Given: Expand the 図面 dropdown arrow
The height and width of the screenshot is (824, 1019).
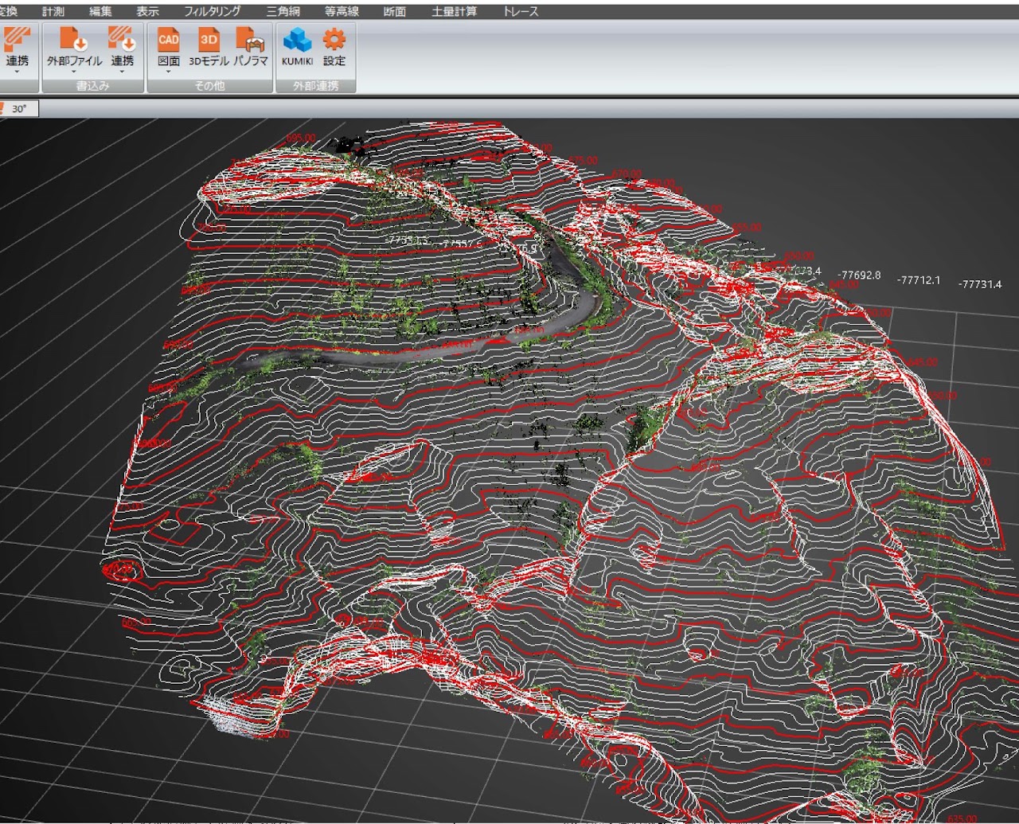Looking at the screenshot, I should (x=168, y=72).
